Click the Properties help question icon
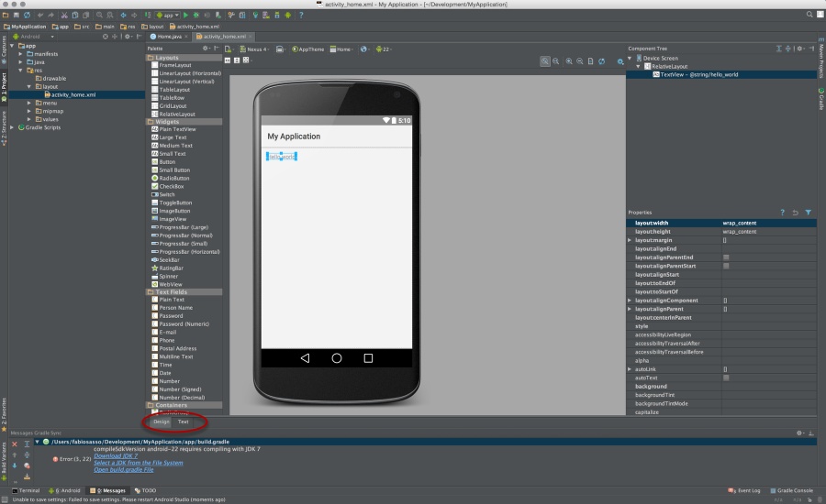826x504 pixels. [782, 213]
